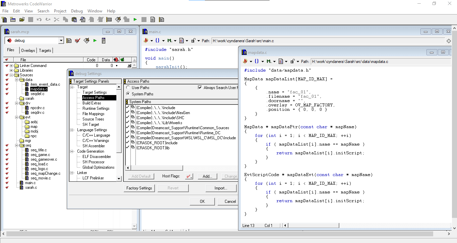Image resolution: width=457 pixels, height=243 pixels.
Task: Collapse Code Generation in settings panels
Action: (x=72, y=151)
